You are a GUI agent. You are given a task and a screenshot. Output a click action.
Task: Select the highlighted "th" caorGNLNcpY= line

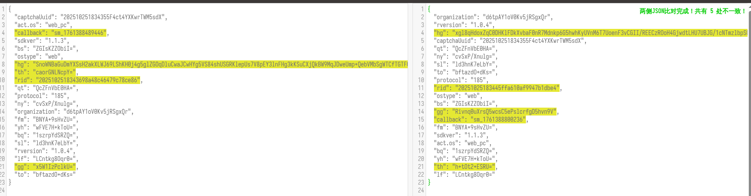(x=46, y=72)
